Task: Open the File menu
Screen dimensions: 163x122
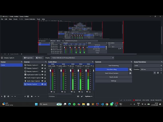Action: (x=2, y=19)
